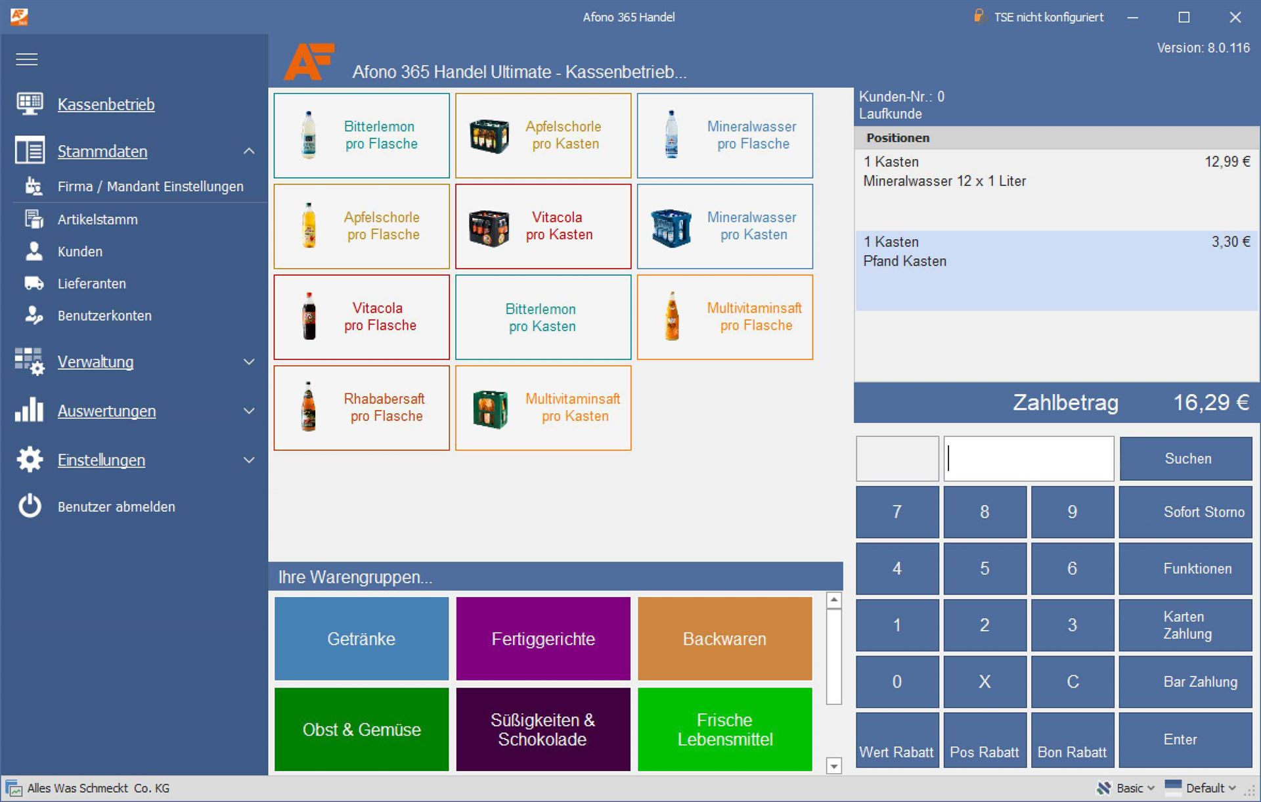This screenshot has height=802, width=1261.
Task: Select the Pfand Kasten position row
Action: click(x=1057, y=270)
